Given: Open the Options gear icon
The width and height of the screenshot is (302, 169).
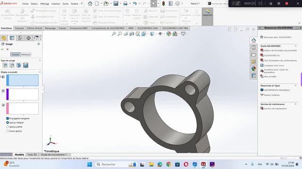Looking at the screenshot, I should pyautogui.click(x=177, y=3).
